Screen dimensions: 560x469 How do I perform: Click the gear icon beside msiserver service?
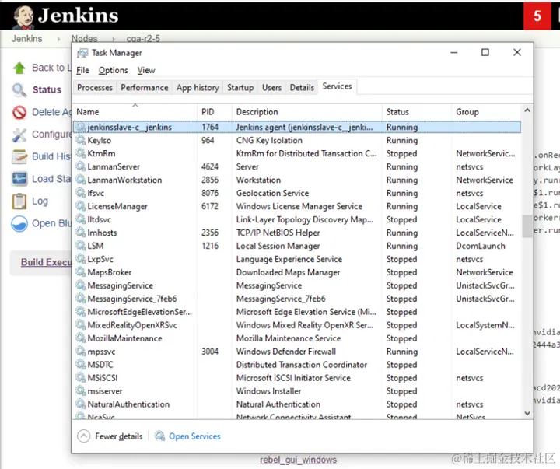coord(81,390)
